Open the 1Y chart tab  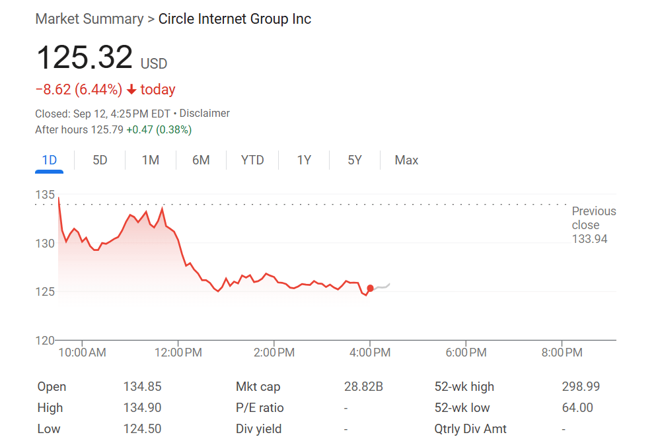click(304, 160)
